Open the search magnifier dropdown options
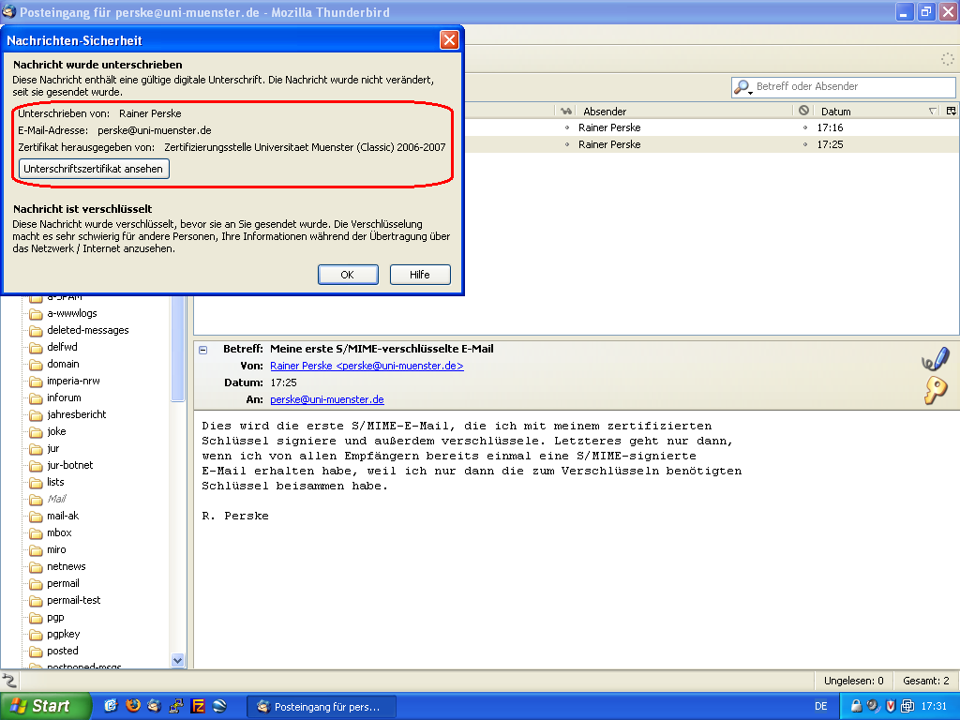 coord(743,87)
